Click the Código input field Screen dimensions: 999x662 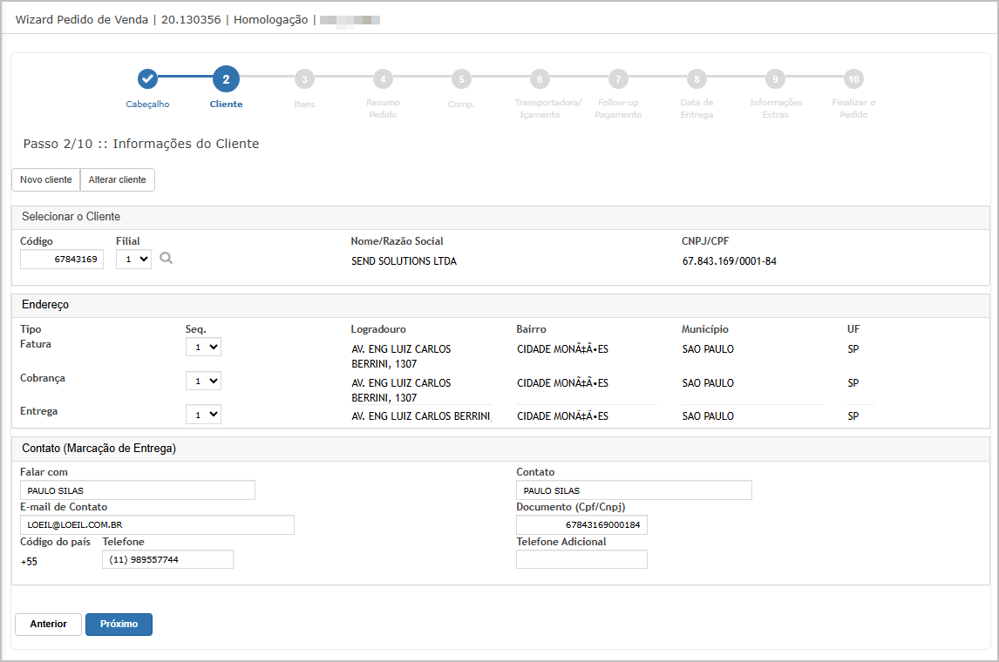tap(62, 260)
